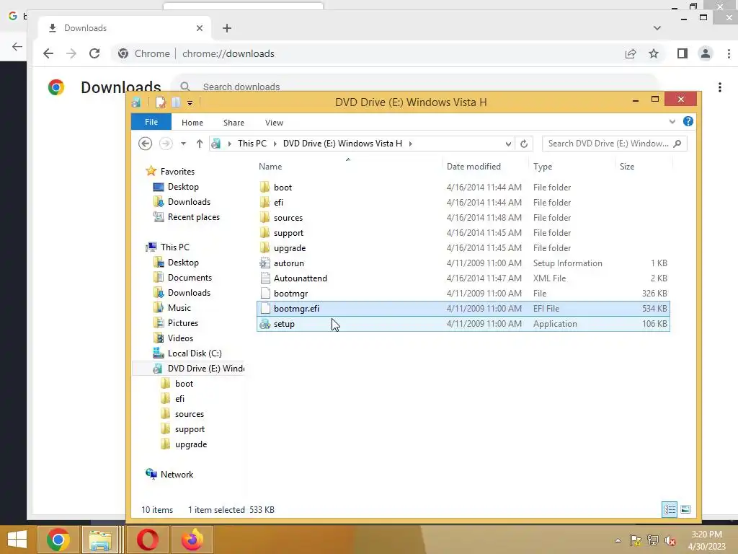This screenshot has height=554, width=738.
Task: Open upgrade subfolder in navigation tree
Action: 190,444
